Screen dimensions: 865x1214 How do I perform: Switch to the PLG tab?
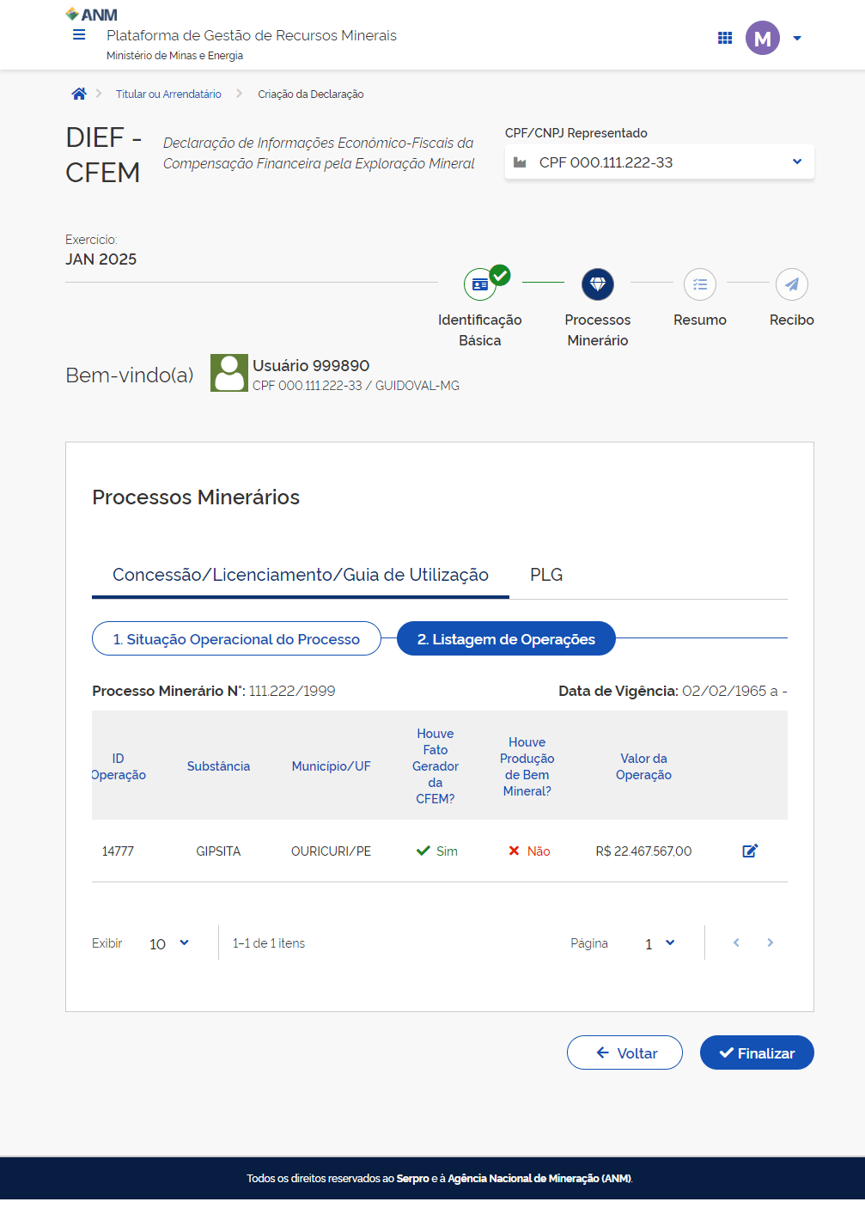[546, 575]
